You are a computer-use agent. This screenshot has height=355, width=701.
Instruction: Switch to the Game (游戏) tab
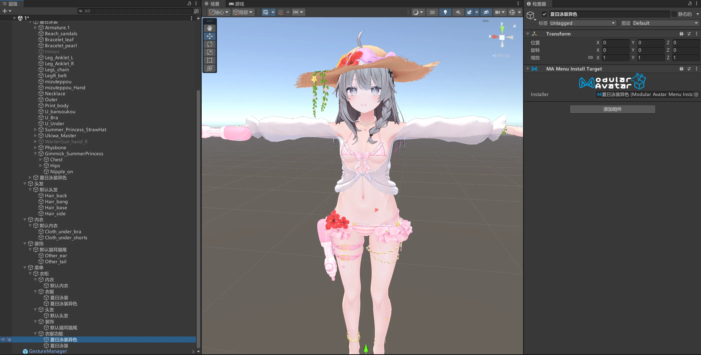pos(236,4)
